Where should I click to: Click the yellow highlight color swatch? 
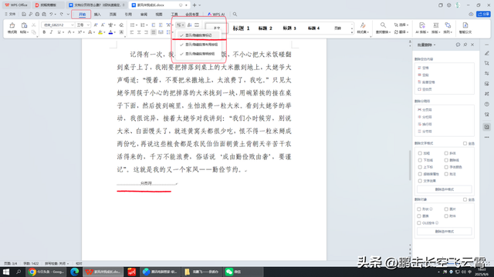[100, 32]
